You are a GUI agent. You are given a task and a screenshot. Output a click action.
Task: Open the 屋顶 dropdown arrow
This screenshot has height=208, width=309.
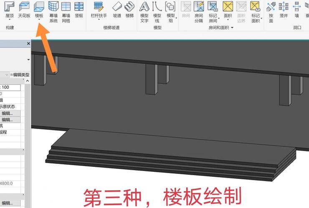click(x=10, y=20)
